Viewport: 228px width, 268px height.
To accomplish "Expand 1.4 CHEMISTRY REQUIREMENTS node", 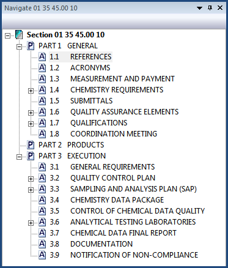I will pos(31,91).
